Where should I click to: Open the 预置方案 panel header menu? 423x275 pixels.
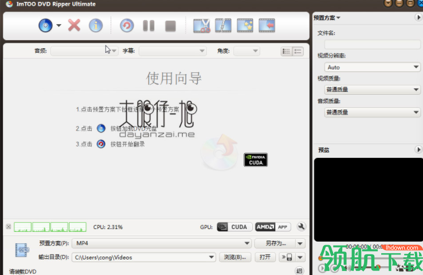pos(327,18)
